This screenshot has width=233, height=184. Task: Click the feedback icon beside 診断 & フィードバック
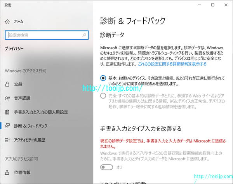click(x=7, y=126)
